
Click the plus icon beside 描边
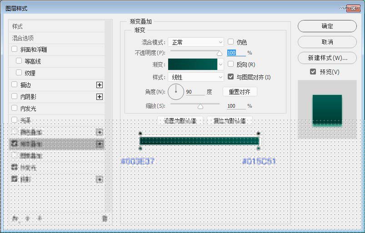(100, 85)
